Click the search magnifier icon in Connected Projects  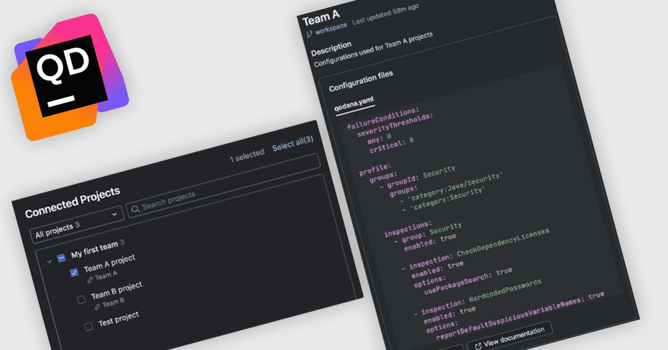135,208
